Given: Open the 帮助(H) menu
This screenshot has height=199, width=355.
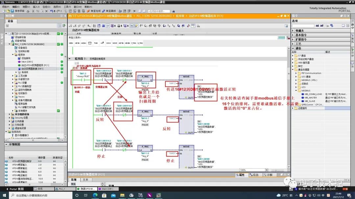Looking at the screenshot, I should click(x=88, y=7).
